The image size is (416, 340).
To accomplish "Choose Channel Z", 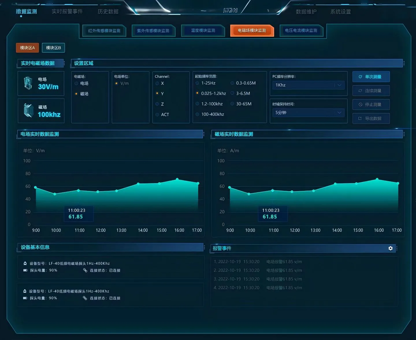I will coord(157,104).
